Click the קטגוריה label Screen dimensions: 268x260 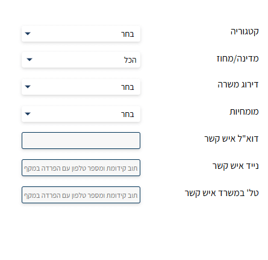click(245, 31)
